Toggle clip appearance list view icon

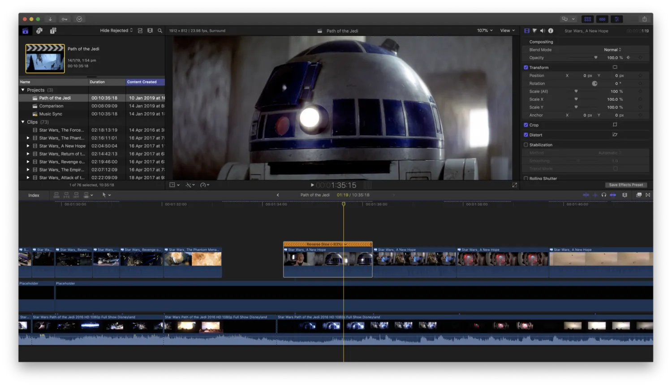(x=140, y=31)
